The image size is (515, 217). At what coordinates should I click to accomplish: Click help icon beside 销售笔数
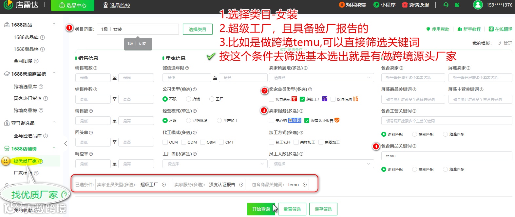pos(95,68)
